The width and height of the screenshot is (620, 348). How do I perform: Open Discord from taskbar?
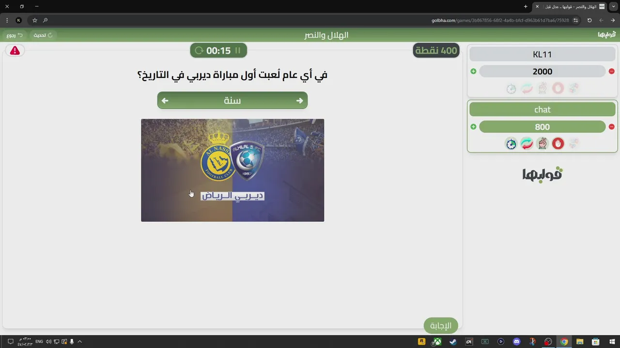516,342
